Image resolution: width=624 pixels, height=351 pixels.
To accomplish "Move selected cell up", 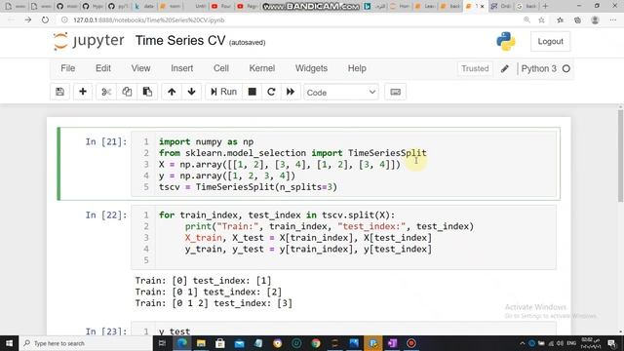I will (172, 92).
